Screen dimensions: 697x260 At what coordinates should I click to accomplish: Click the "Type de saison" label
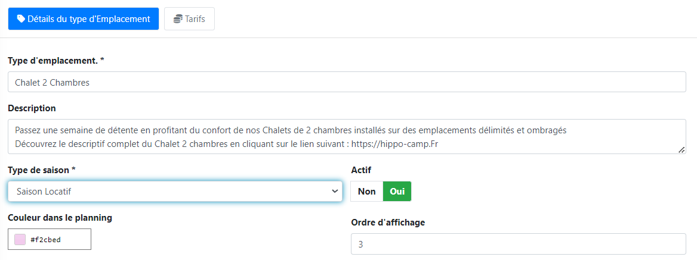pyautogui.click(x=42, y=170)
